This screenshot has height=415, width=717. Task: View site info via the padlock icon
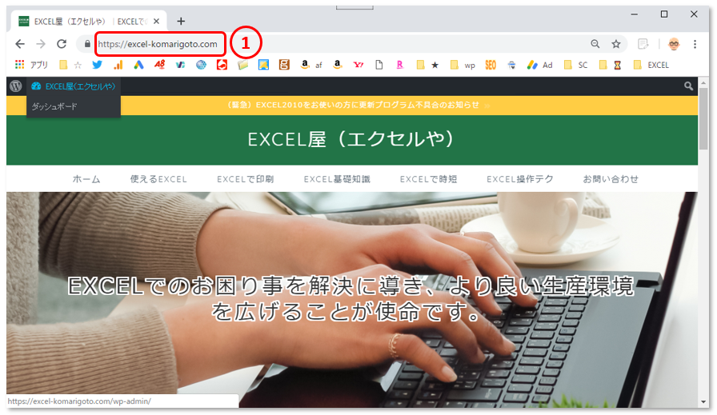87,44
